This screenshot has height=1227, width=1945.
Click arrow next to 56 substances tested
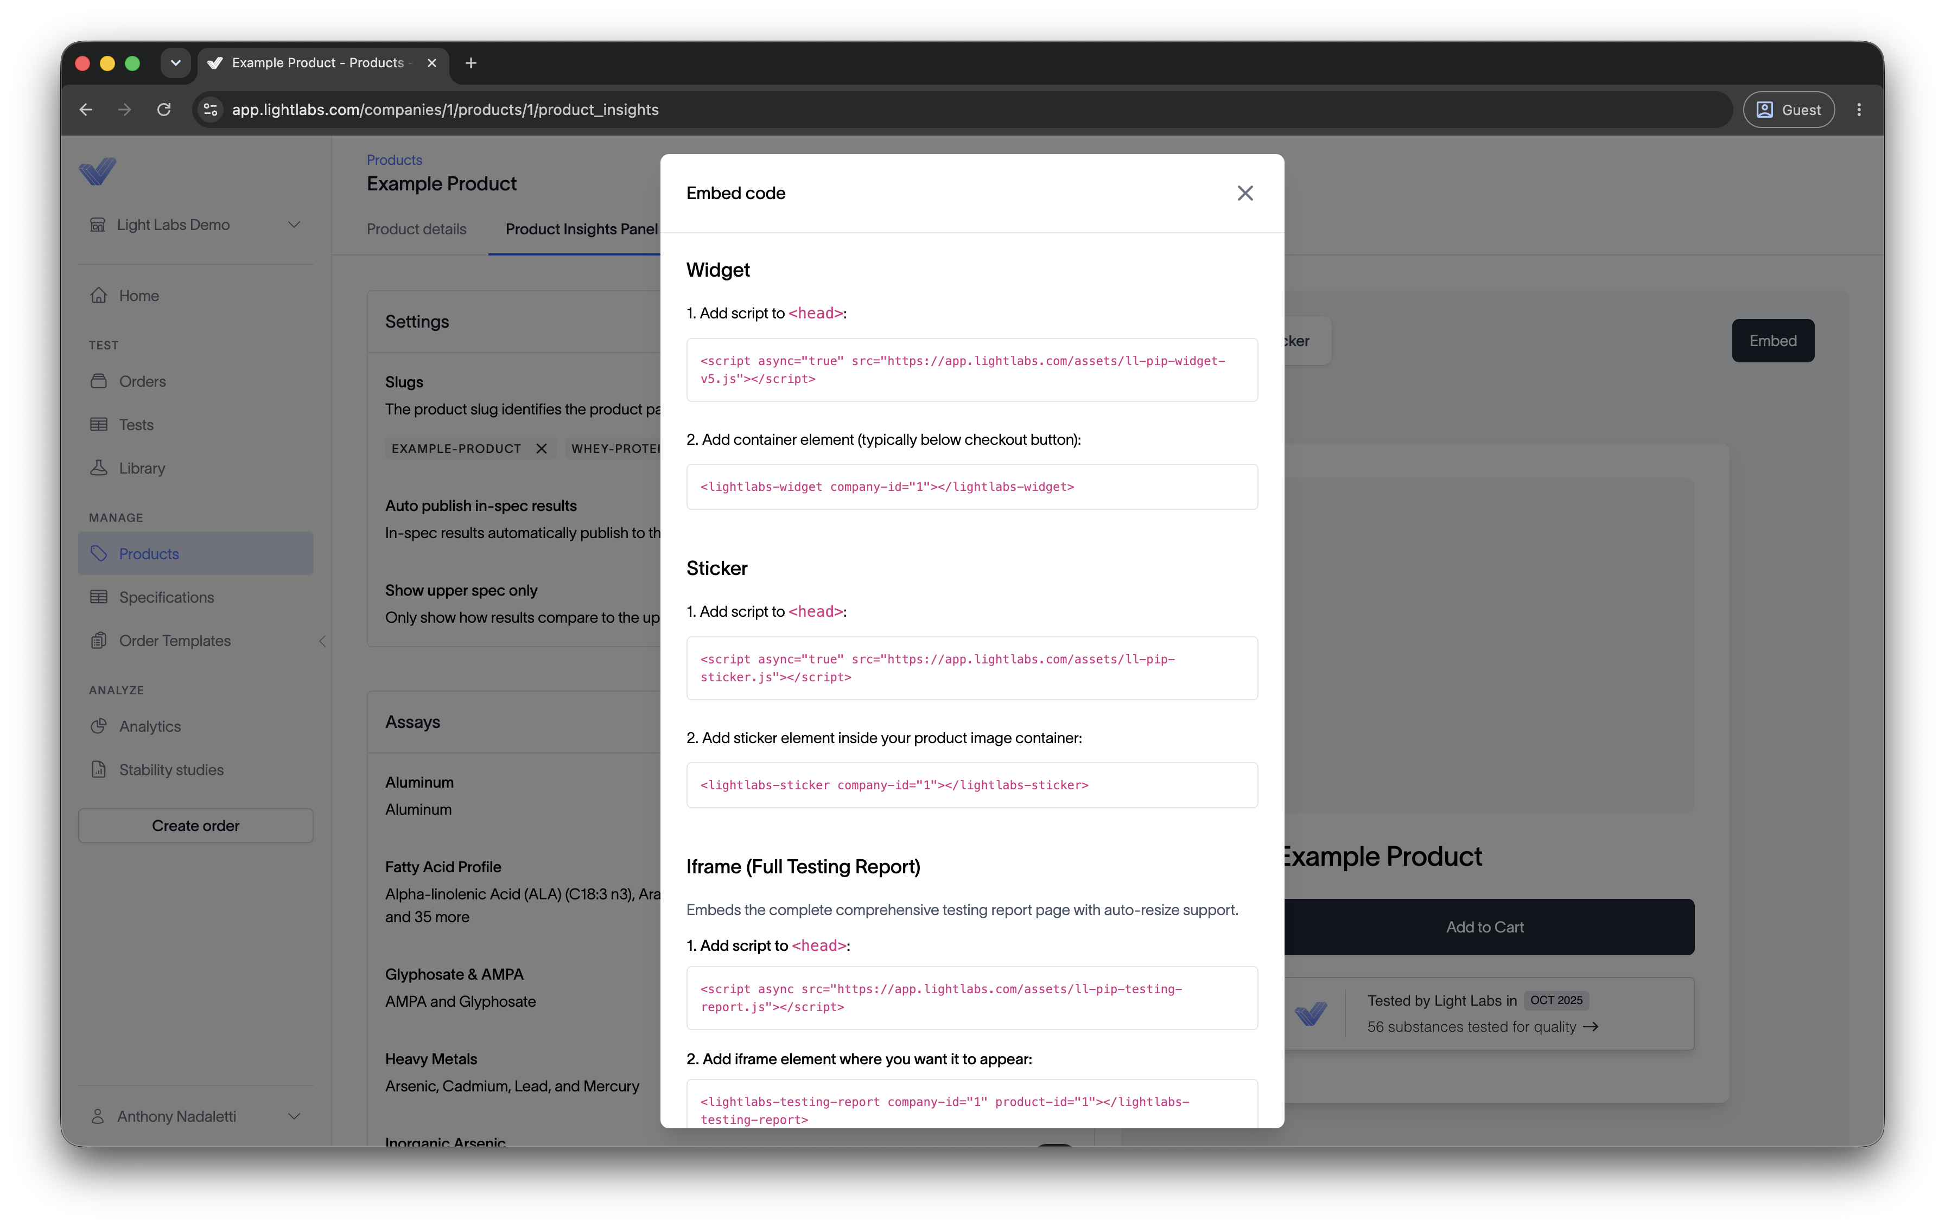tap(1591, 1027)
